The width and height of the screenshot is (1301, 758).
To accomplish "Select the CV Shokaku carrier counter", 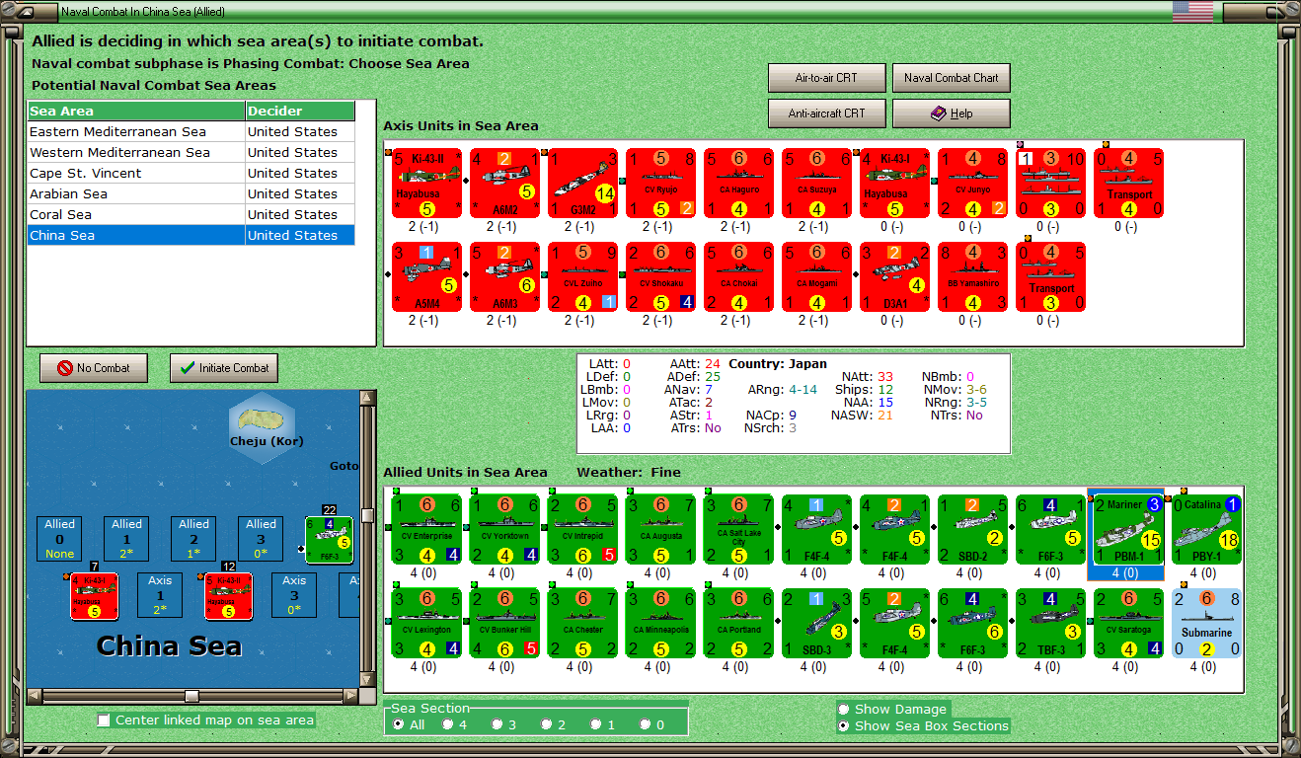I will click(x=661, y=277).
